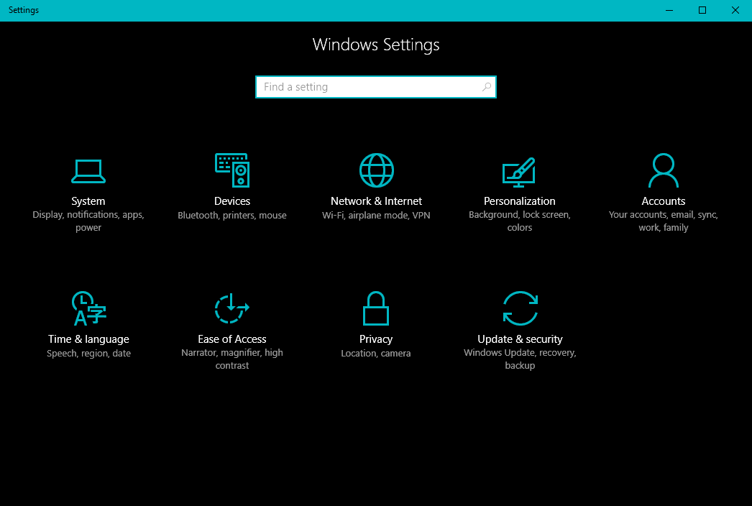Select the Network & Internet label
This screenshot has height=506, width=752.
(x=377, y=201)
